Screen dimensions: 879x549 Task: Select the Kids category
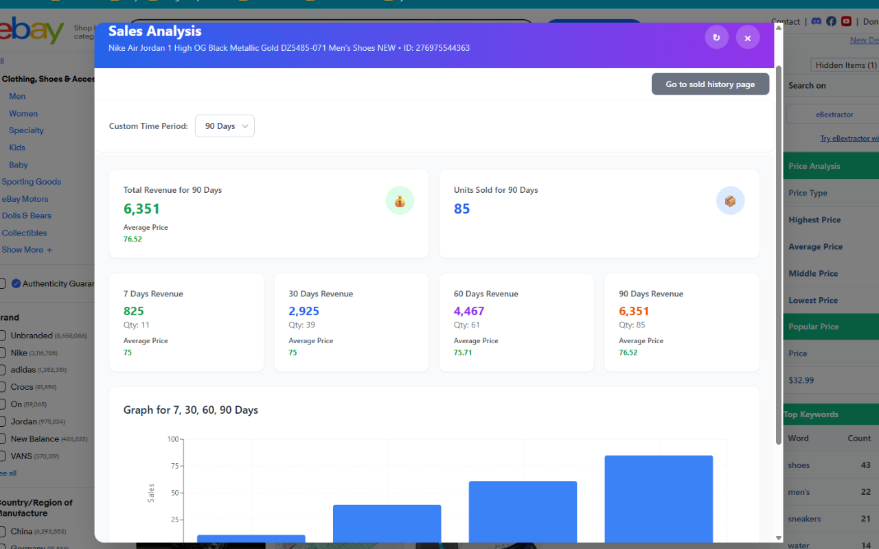[x=17, y=148]
